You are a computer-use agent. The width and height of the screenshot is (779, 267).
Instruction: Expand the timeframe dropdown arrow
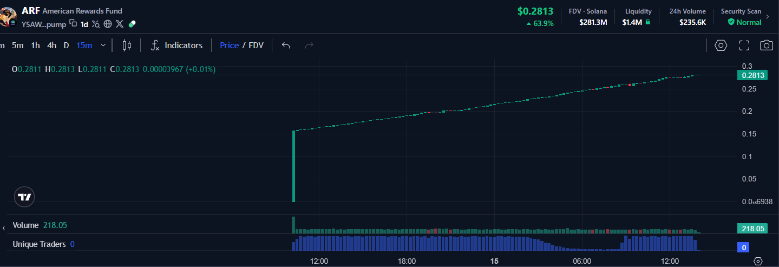[x=103, y=45]
